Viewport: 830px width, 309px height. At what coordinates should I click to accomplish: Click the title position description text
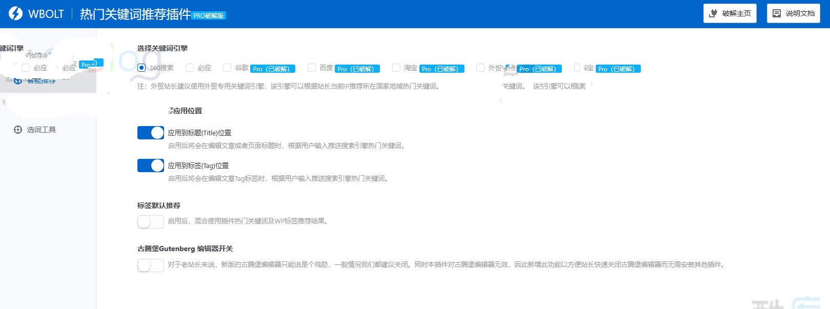click(x=288, y=146)
